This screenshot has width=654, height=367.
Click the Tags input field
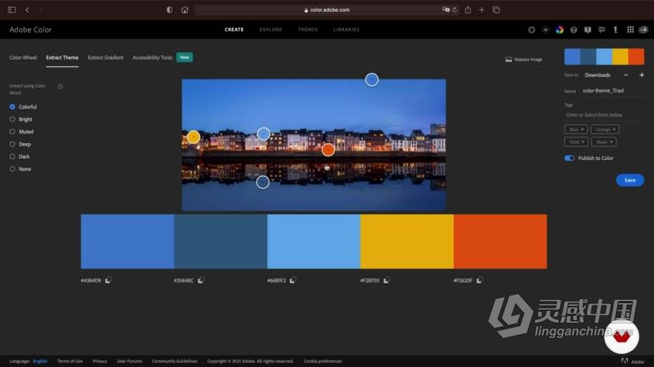pyautogui.click(x=605, y=115)
